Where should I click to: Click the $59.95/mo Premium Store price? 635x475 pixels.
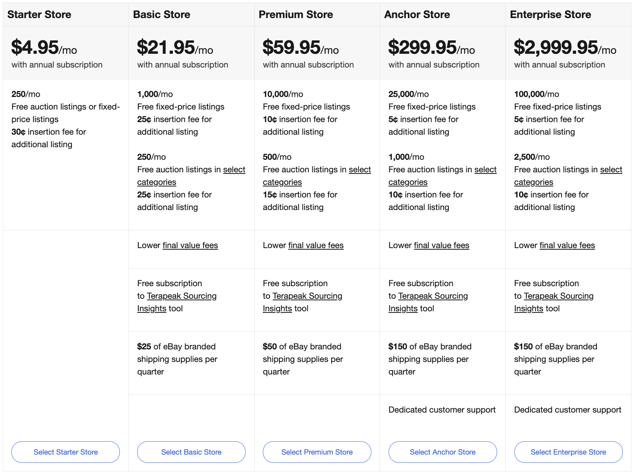[x=301, y=48]
